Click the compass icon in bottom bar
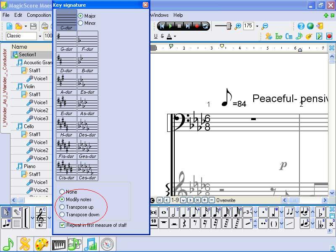This screenshot has width=336, height=252. pyautogui.click(x=108, y=244)
